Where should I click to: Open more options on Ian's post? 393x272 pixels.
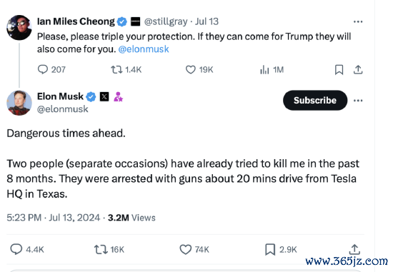pyautogui.click(x=358, y=22)
